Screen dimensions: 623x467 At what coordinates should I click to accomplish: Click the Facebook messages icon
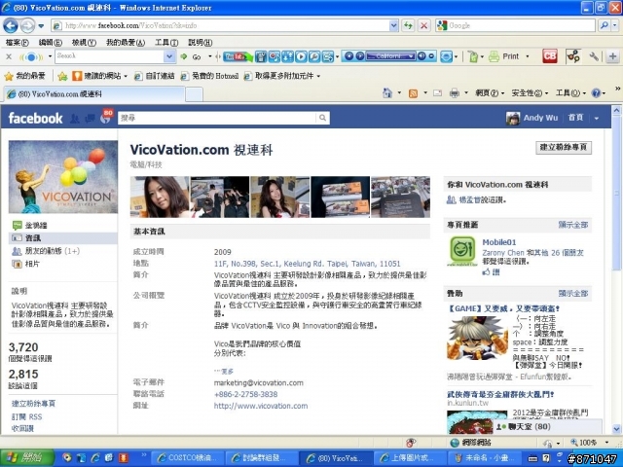(x=91, y=118)
